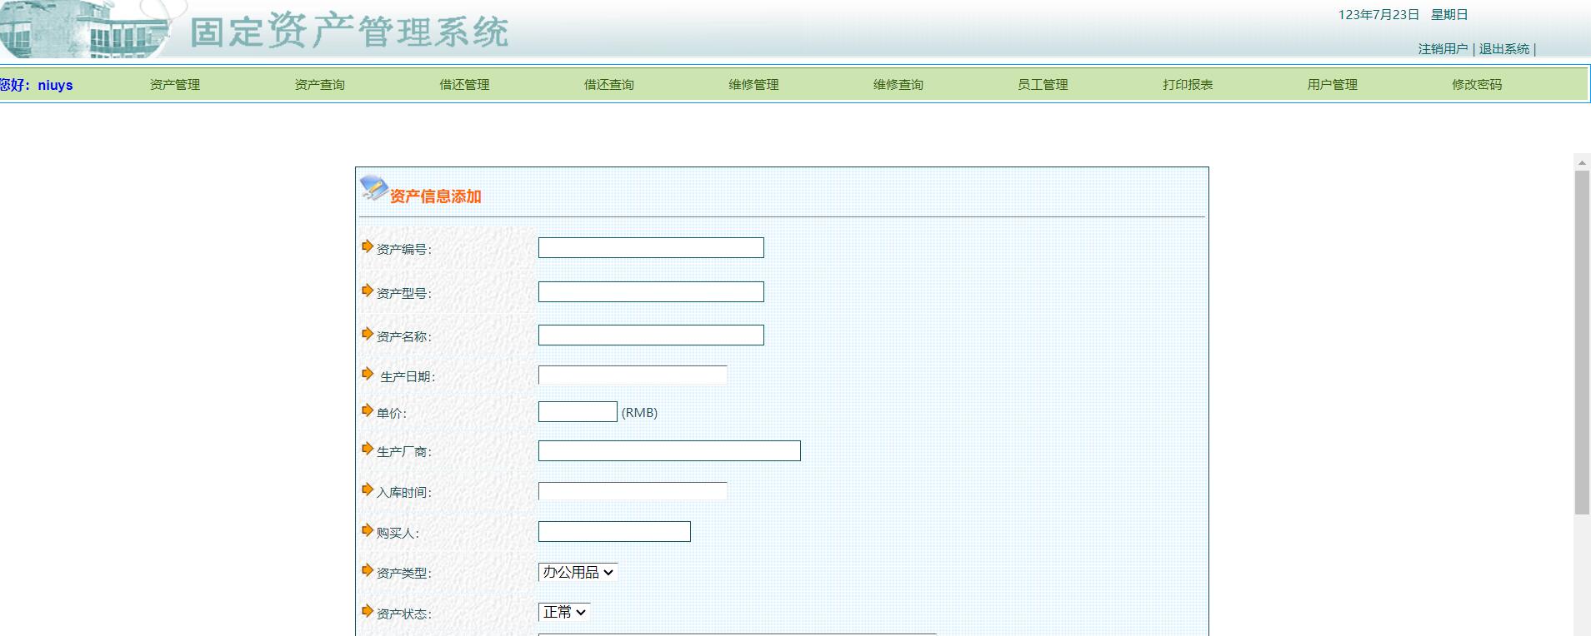Click the orange arrow icon beside 资产型号
Image resolution: width=1591 pixels, height=636 pixels.
368,291
